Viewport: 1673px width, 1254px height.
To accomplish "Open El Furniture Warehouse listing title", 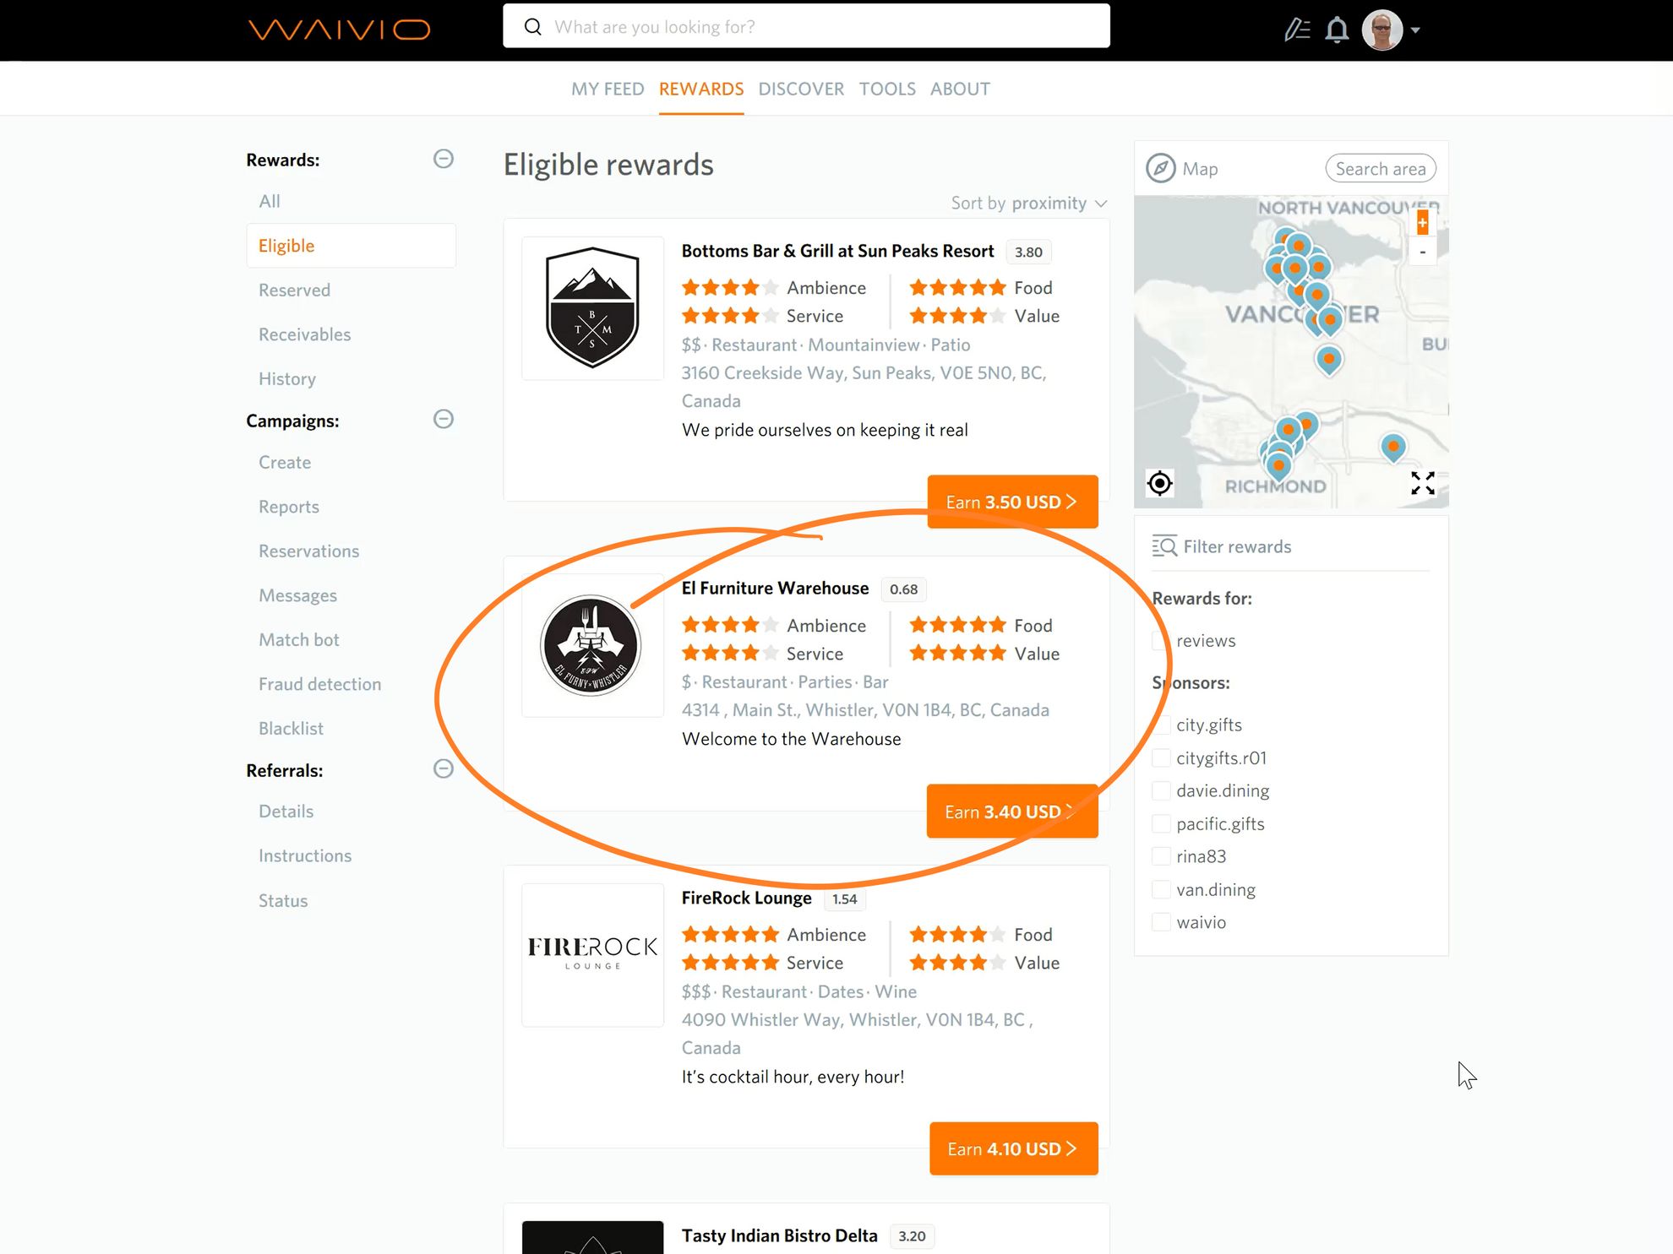I will [775, 588].
